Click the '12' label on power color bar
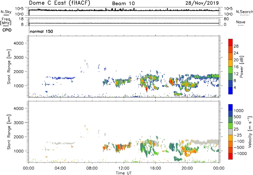This screenshot has height=175, width=253. [236, 74]
